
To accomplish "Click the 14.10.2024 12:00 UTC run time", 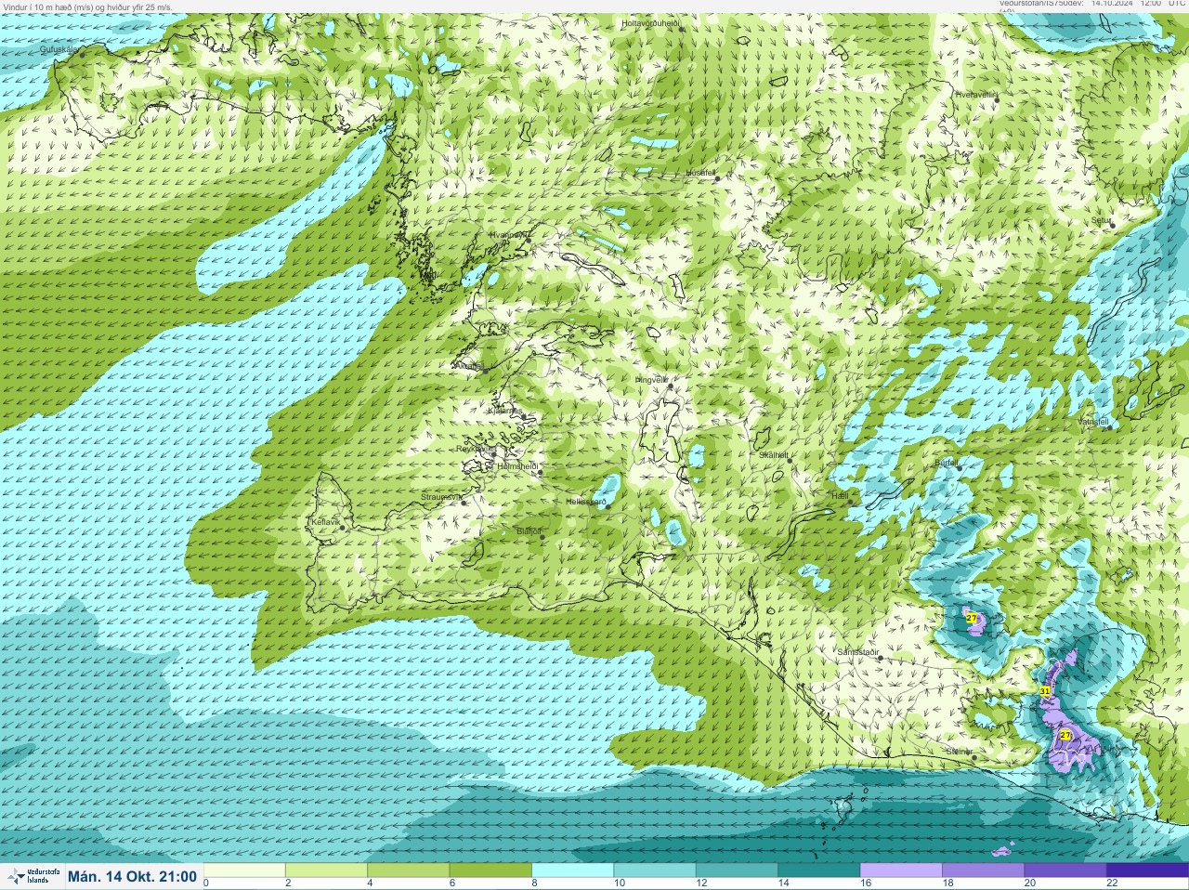I will (1138, 4).
